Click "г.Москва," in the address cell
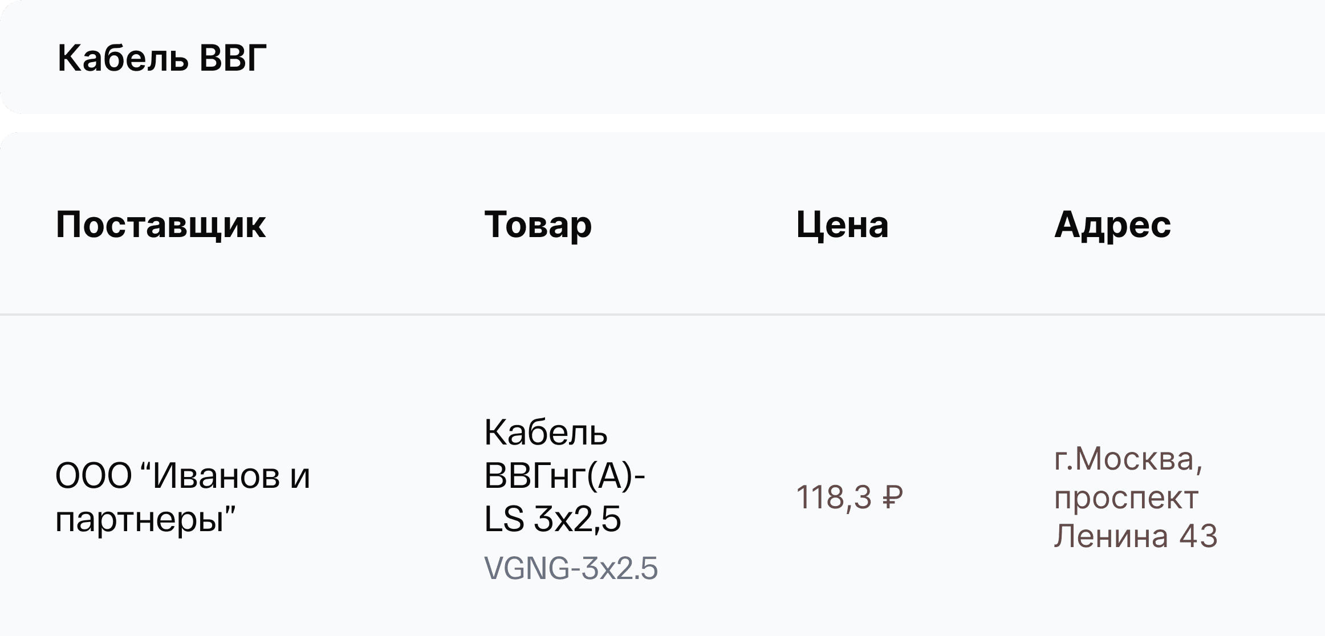Screen dimensions: 1325x636 tap(1128, 459)
